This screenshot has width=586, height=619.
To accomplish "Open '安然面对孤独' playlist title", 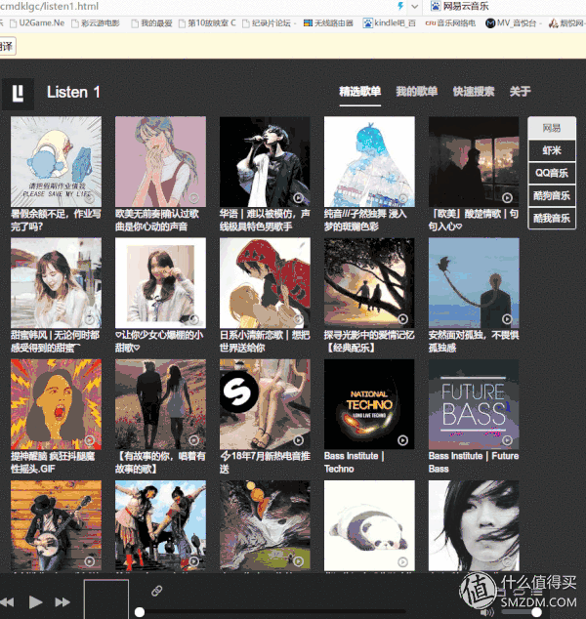I will (474, 341).
